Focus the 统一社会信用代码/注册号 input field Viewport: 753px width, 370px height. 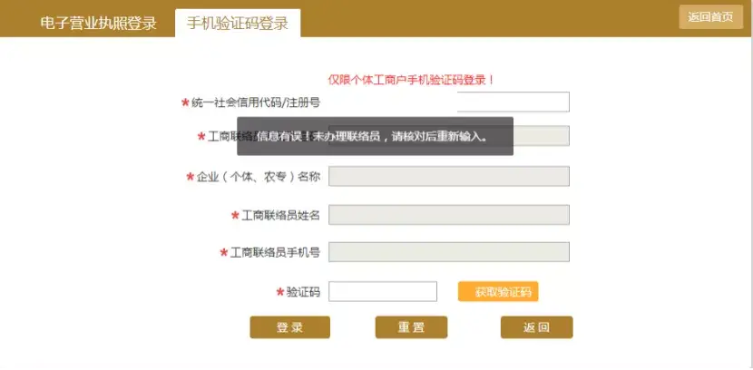pos(513,102)
